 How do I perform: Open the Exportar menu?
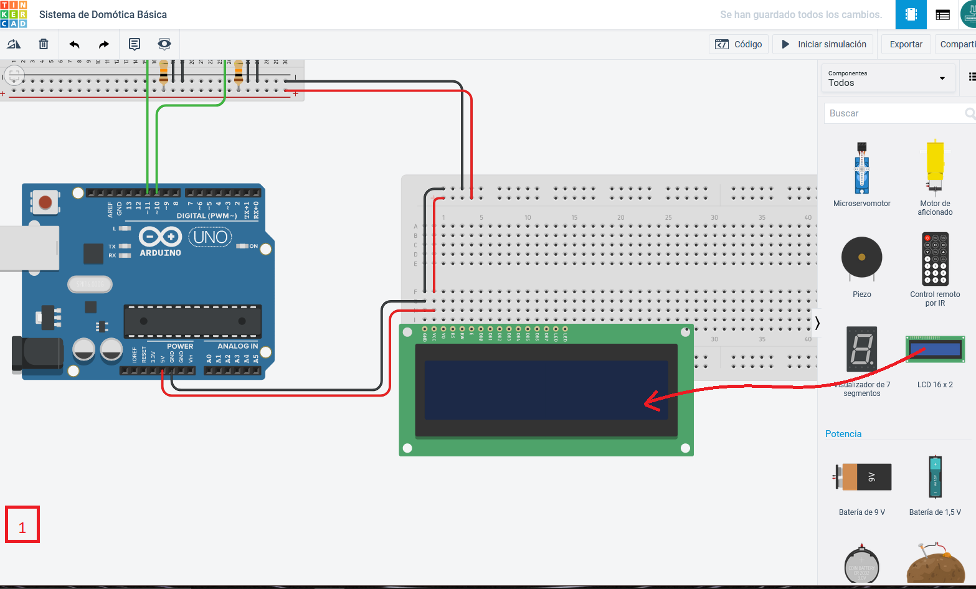(906, 44)
